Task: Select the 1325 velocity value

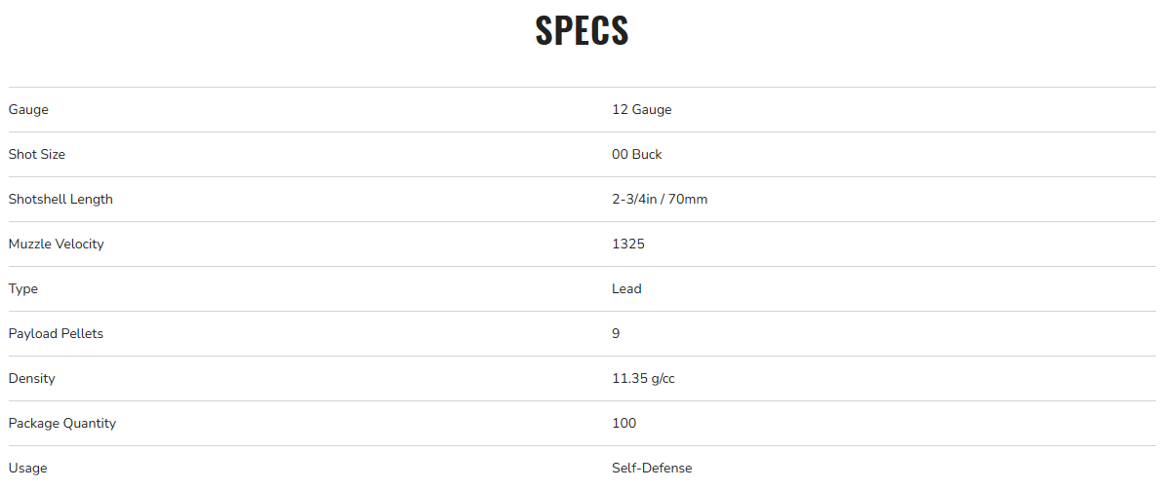Action: (627, 245)
